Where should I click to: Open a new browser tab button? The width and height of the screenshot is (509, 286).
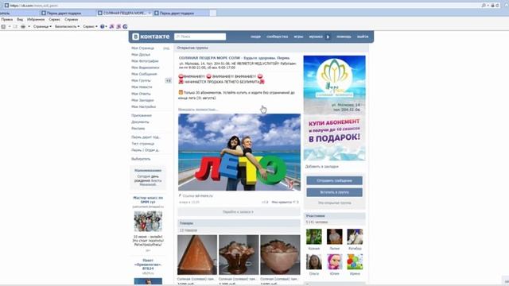pyautogui.click(x=213, y=13)
